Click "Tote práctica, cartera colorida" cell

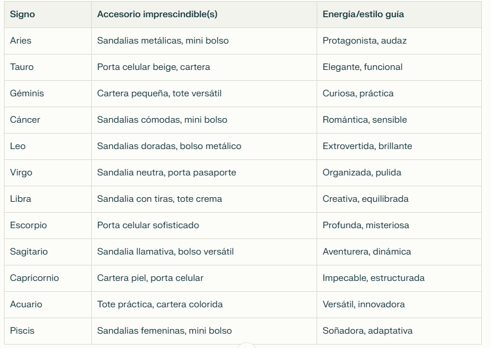pyautogui.click(x=159, y=304)
